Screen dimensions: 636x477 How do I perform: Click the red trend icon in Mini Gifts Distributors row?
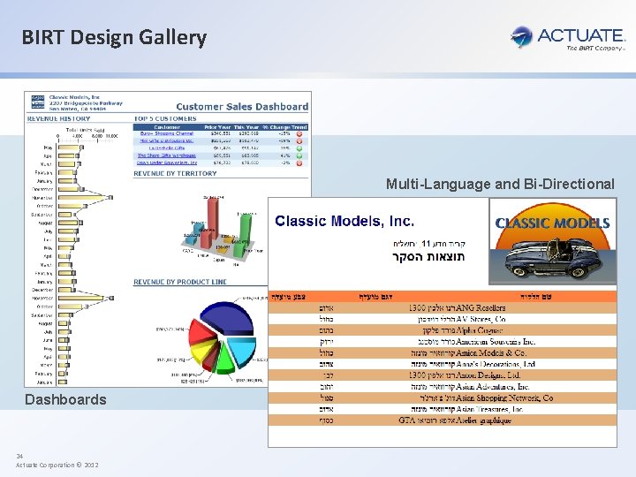[x=299, y=141]
